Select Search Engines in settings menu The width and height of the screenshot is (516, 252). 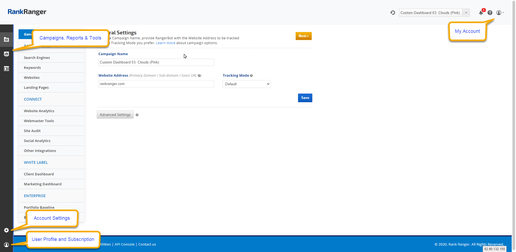coord(37,58)
